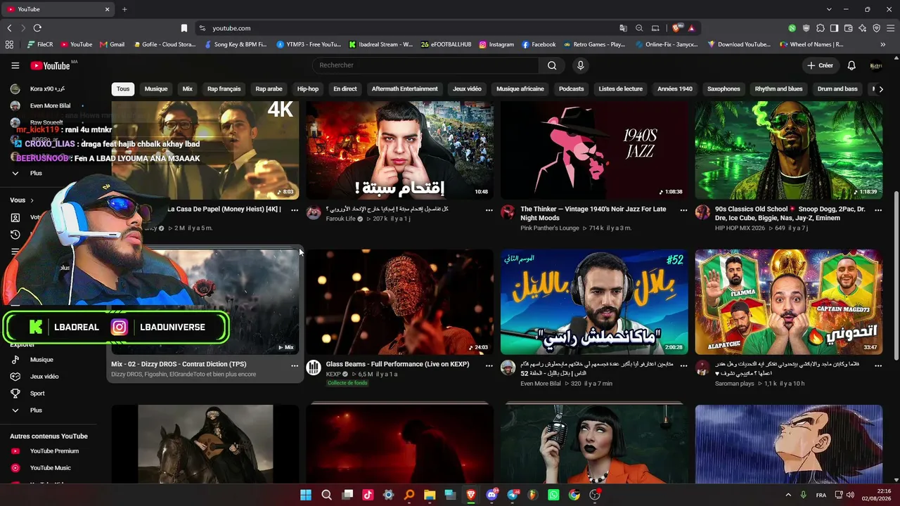Open the Gmail bookmark
The width and height of the screenshot is (900, 506).
[x=112, y=44]
